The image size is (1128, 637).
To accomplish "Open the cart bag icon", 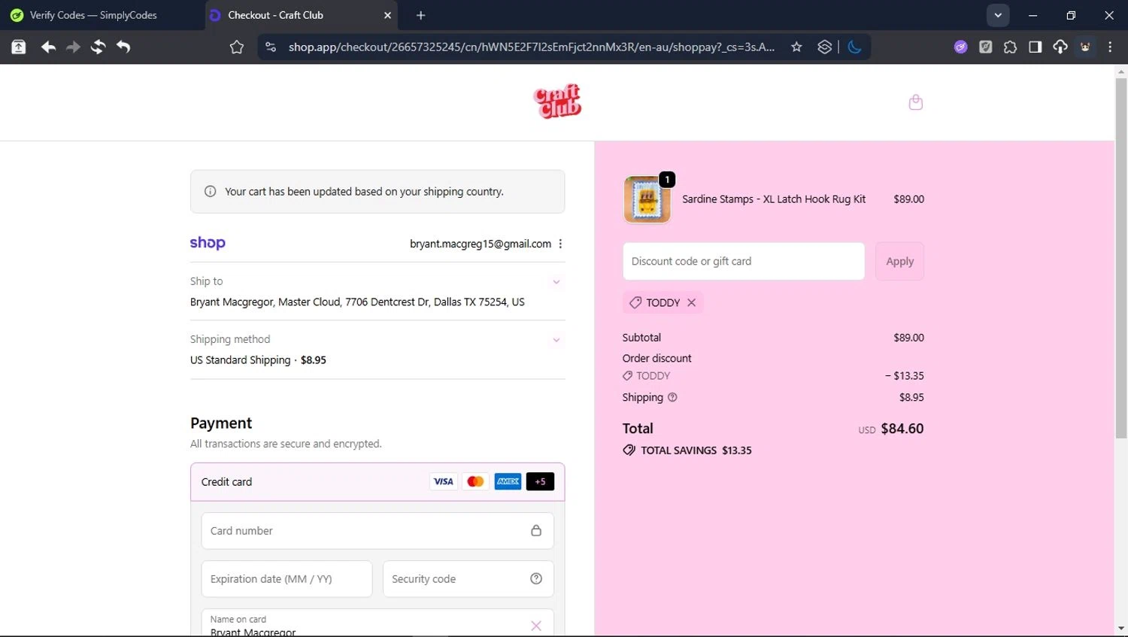I will tap(915, 102).
